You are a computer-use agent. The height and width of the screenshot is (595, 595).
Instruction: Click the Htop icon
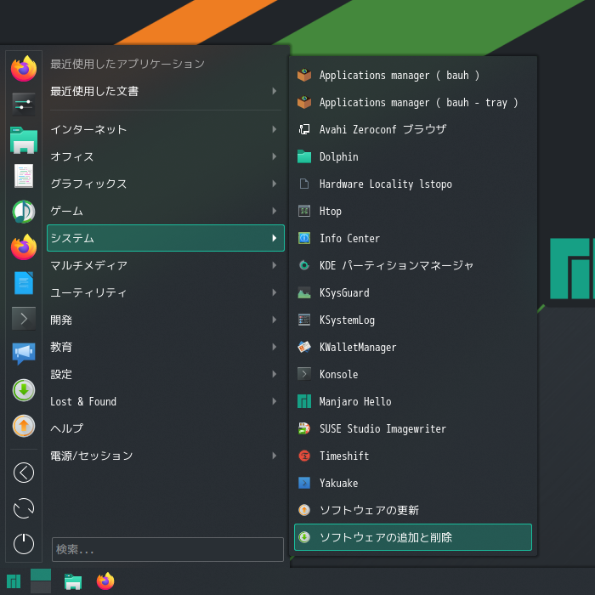(304, 211)
